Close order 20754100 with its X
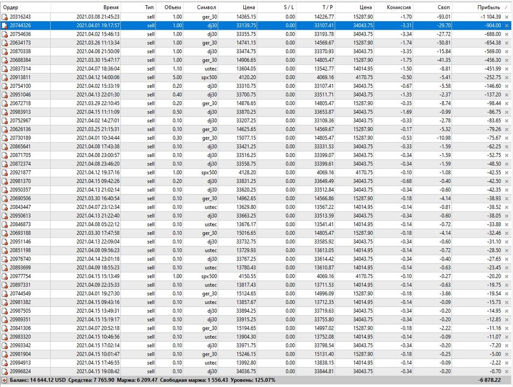The image size is (513, 387). [x=507, y=86]
